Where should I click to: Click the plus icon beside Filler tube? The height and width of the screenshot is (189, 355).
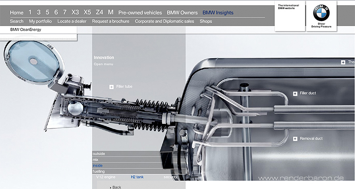coord(111,87)
